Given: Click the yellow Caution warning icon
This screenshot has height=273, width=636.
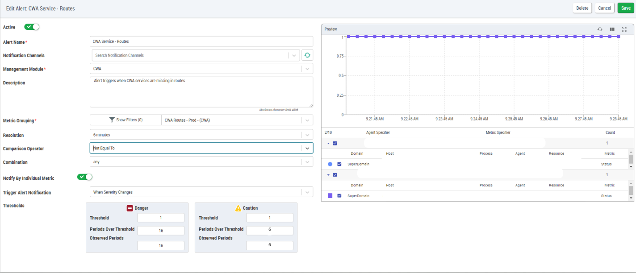Looking at the screenshot, I should pos(238,208).
